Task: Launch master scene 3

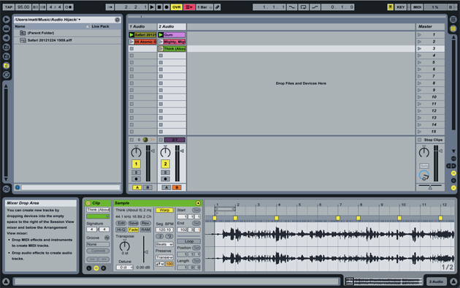Action: tap(420, 49)
